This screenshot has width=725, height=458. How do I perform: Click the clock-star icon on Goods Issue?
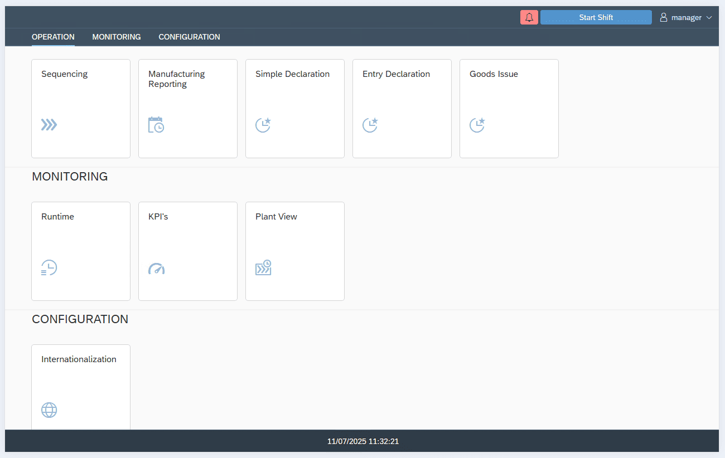[477, 125]
